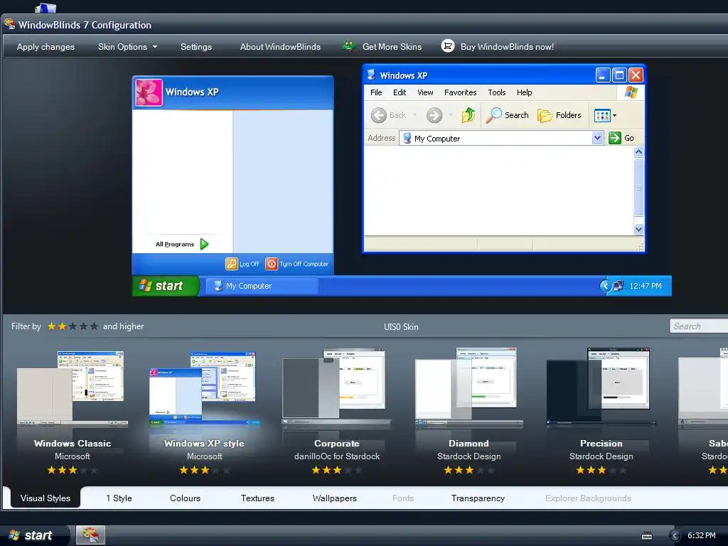Switch to the Wallpapers tab
The image size is (728, 546).
tap(334, 498)
